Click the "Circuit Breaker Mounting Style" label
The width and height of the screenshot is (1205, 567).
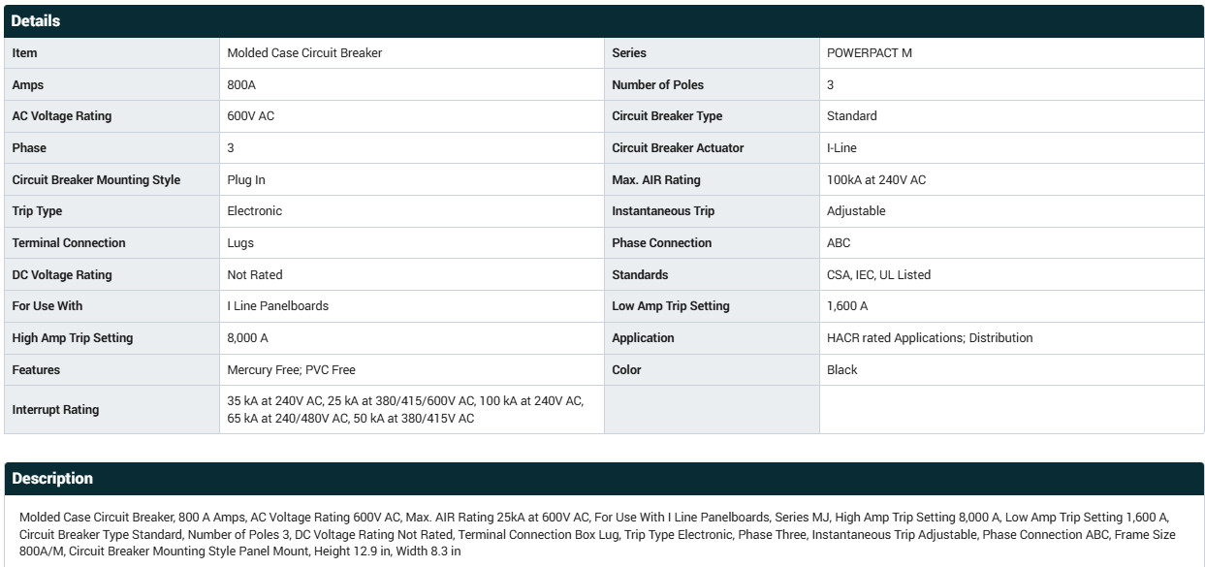pyautogui.click(x=96, y=180)
